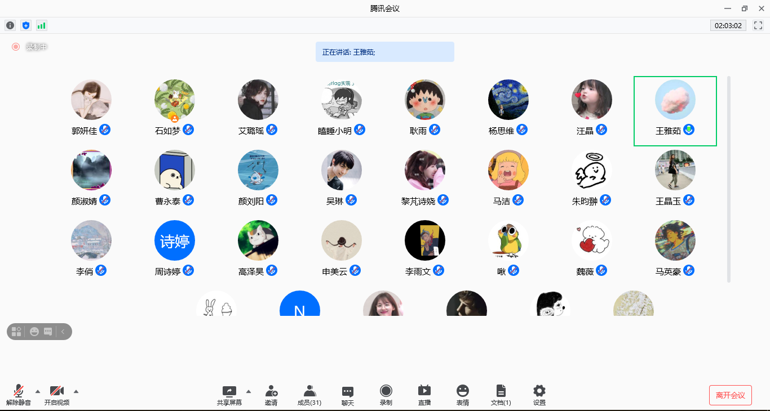770x411 pixels.
Task: Click the 共享屏幕 share screen button
Action: [x=229, y=395]
